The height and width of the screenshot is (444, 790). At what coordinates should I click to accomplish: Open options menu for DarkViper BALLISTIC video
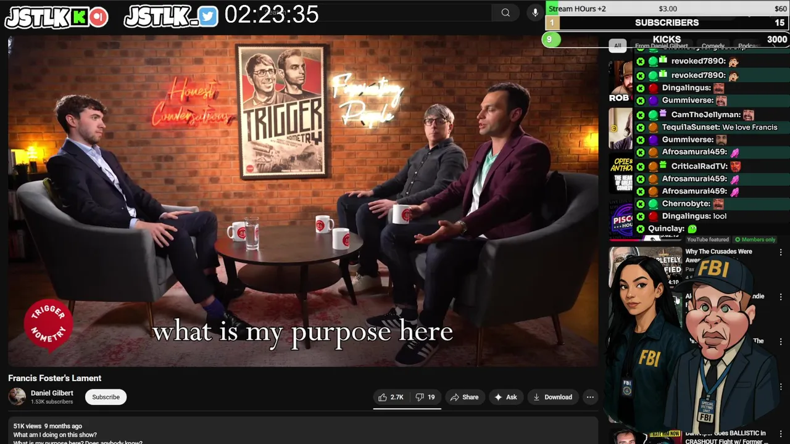781,434
